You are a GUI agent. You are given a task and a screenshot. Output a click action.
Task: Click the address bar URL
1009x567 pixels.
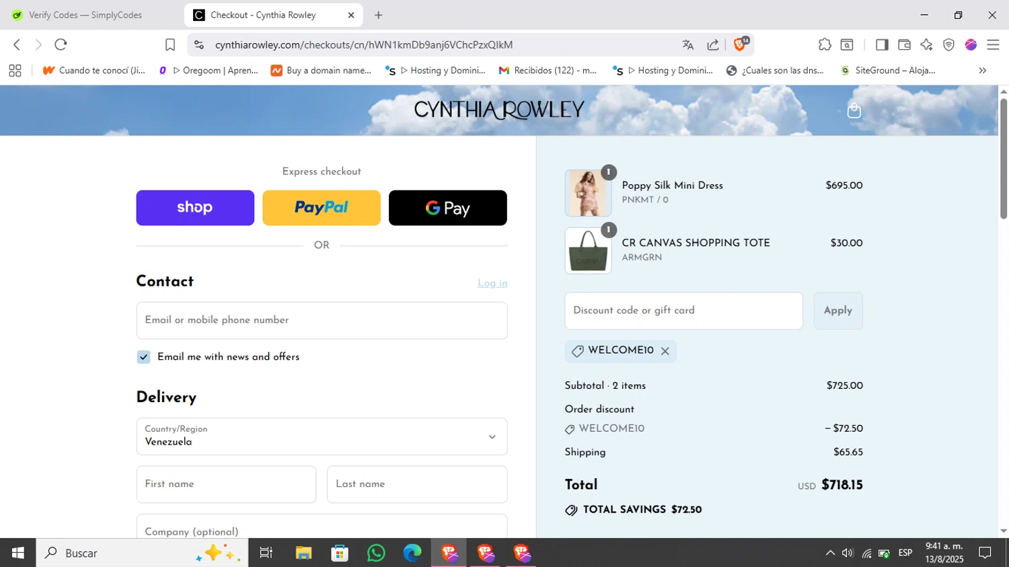pos(364,44)
